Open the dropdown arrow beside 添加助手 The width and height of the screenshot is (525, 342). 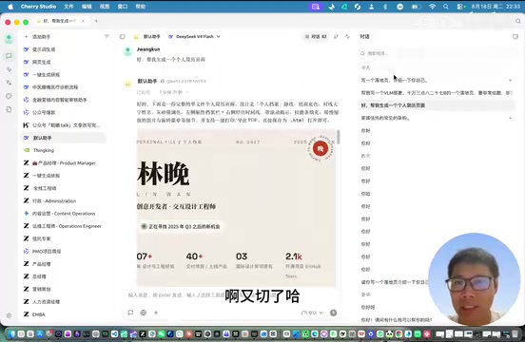click(107, 36)
